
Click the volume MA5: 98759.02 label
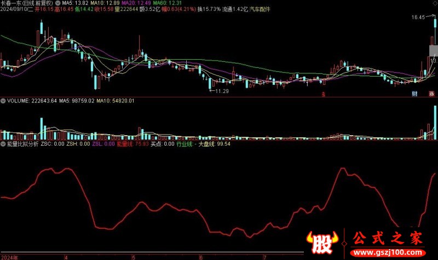pos(77,101)
